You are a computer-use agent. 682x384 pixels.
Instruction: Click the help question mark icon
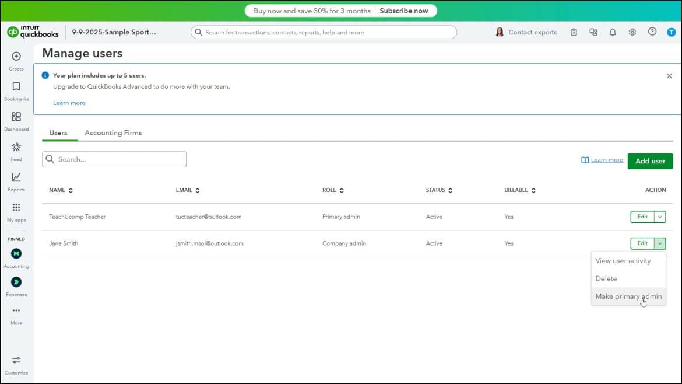click(x=652, y=32)
